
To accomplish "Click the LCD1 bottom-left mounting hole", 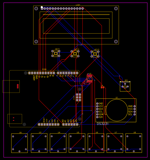I will [x=36, y=41].
